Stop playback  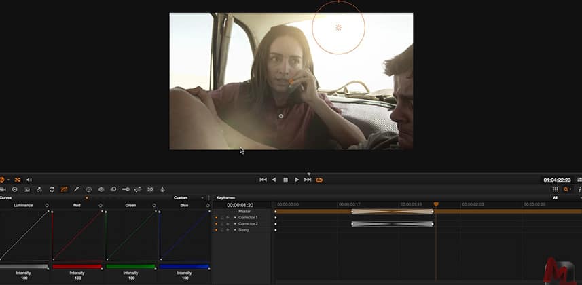tap(285, 180)
